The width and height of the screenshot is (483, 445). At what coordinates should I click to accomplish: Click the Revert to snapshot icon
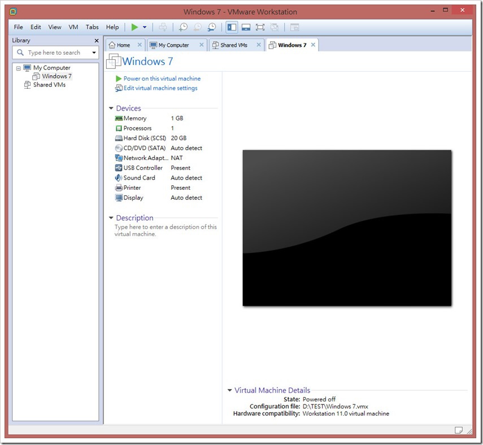pyautogui.click(x=198, y=27)
